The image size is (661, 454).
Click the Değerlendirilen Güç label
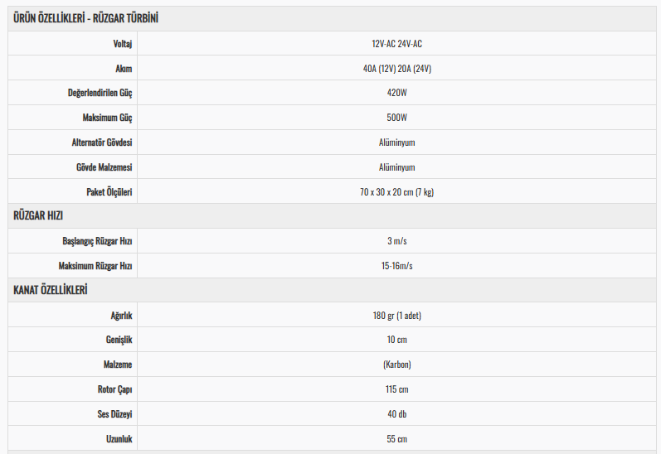[x=100, y=93]
